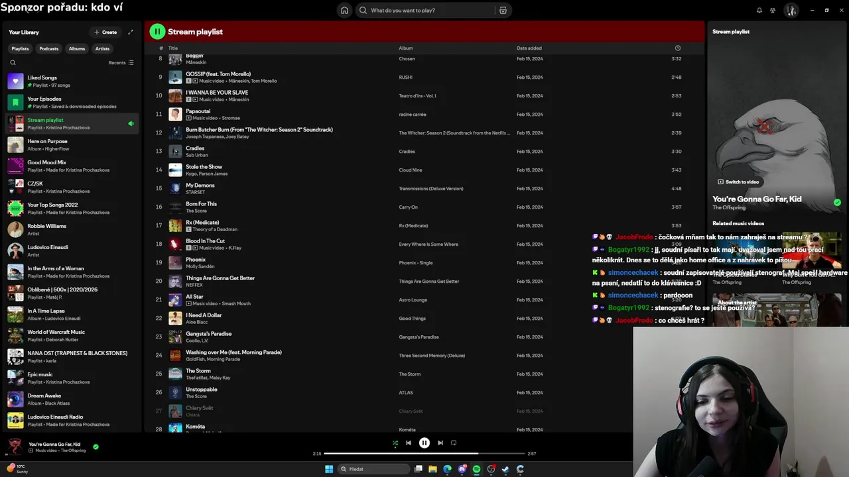
Task: Sort tracks by Title column header
Action: [173, 48]
